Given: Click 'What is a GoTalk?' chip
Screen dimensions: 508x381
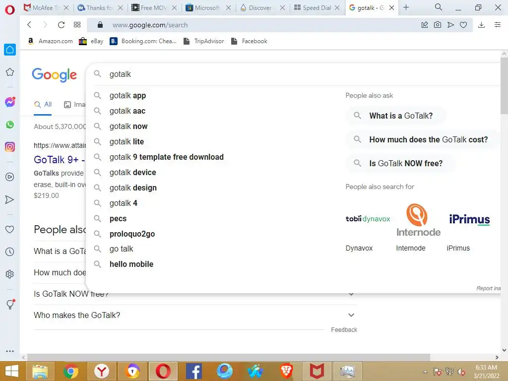Looking at the screenshot, I should click(x=395, y=116).
